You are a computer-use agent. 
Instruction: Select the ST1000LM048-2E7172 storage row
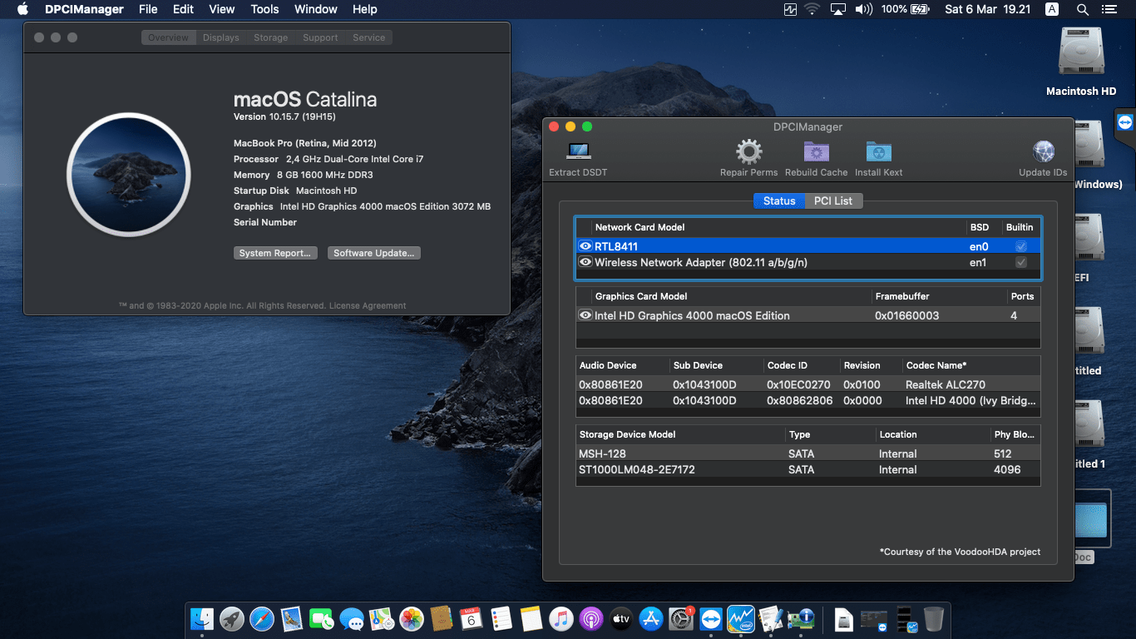[808, 469]
